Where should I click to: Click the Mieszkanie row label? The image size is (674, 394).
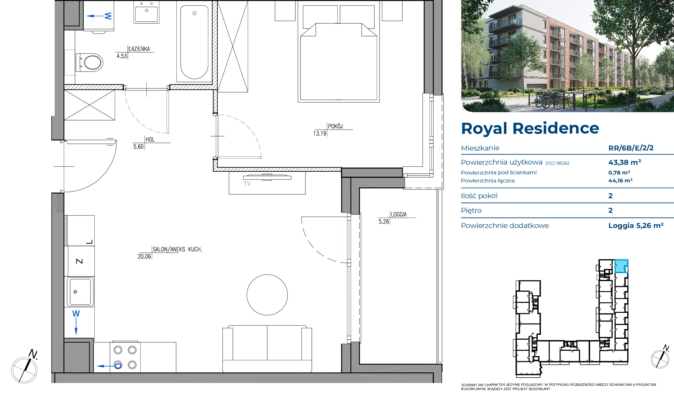[480, 148]
